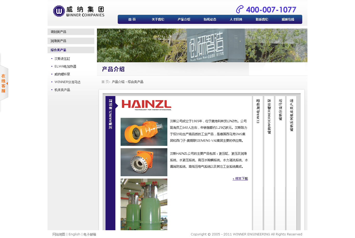
Task: Click the HAINZL brand logo
Action: 146,105
